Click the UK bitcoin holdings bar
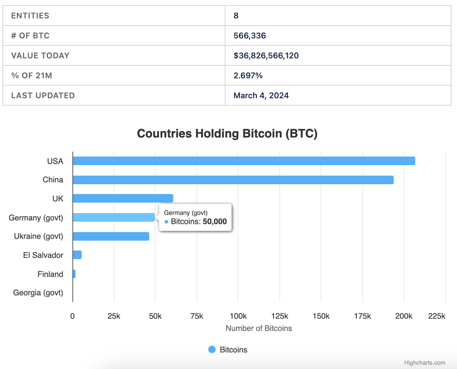 click(123, 198)
